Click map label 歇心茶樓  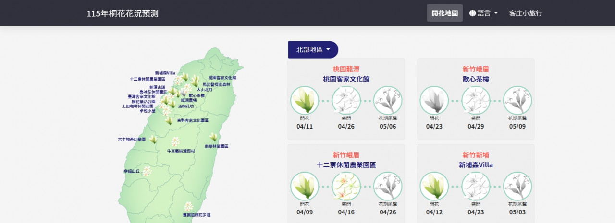click(x=197, y=95)
